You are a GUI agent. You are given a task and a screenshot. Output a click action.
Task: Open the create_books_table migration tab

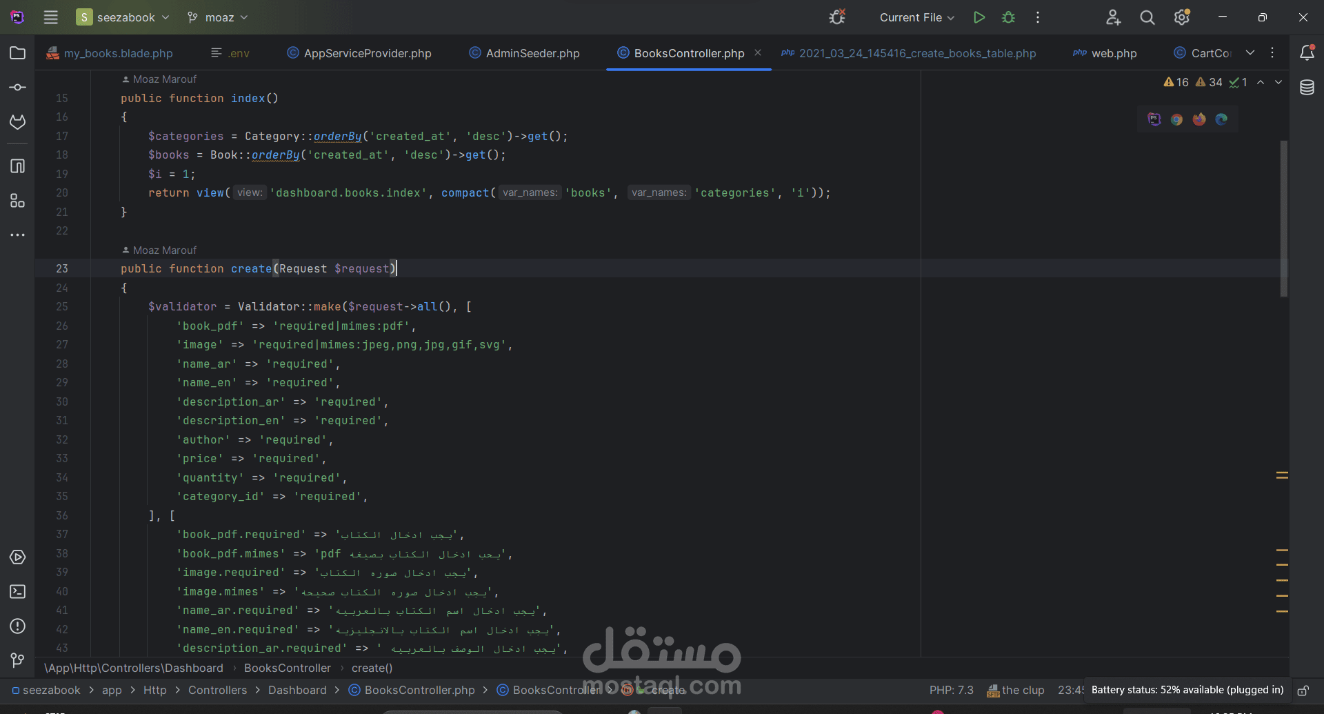click(x=909, y=53)
